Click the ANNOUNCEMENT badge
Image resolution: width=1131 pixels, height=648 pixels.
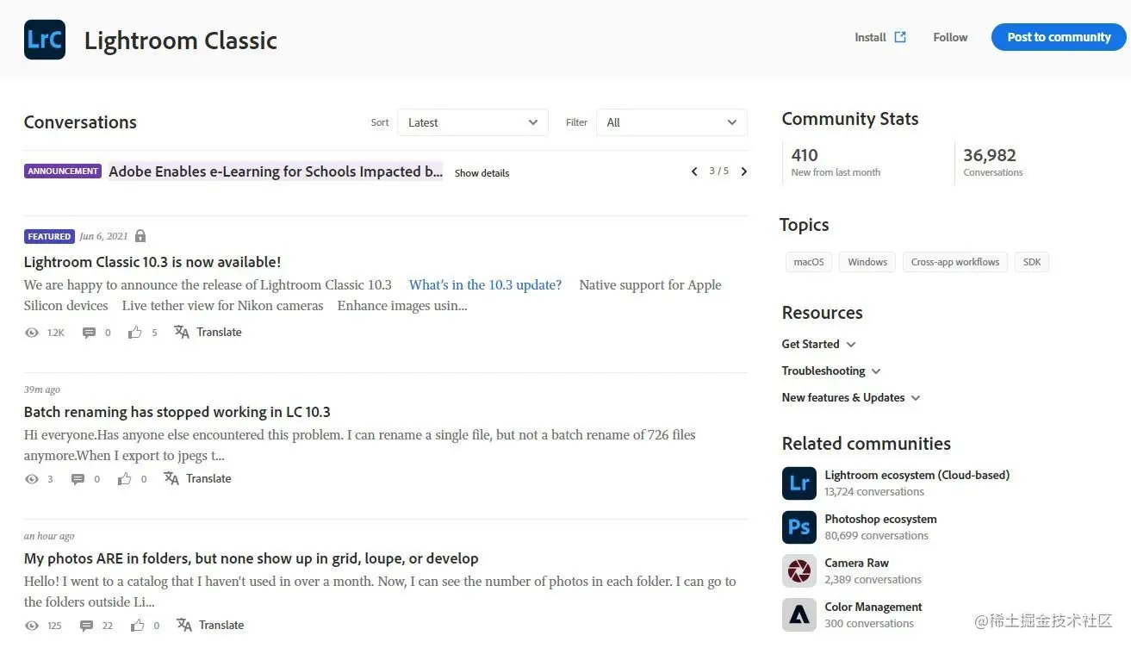point(63,171)
